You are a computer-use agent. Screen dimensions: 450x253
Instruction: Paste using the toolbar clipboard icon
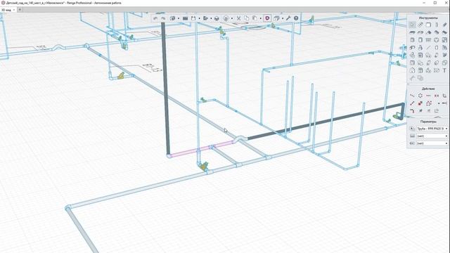coord(255,18)
